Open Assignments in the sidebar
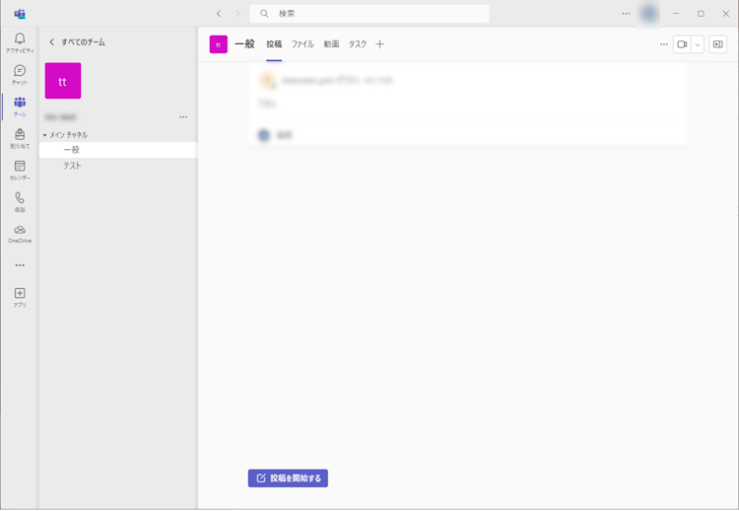This screenshot has height=511, width=739. [20, 137]
